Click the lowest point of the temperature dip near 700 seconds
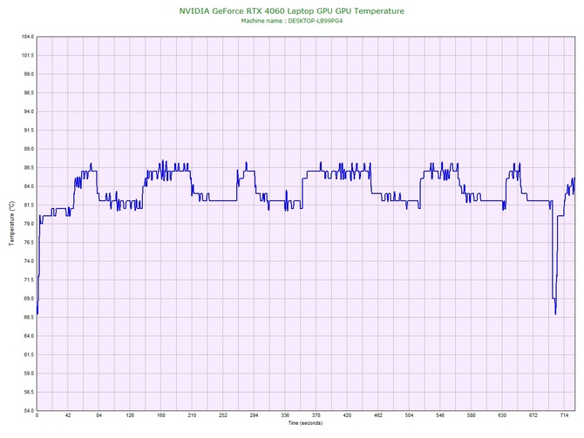Screen dimensions: 584x438 point(555,314)
